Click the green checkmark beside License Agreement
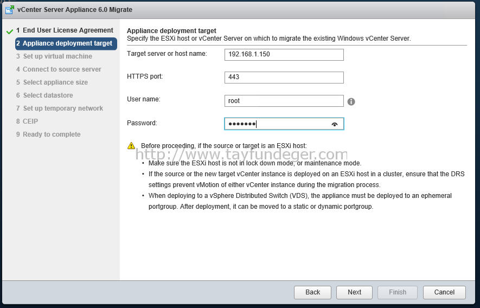This screenshot has height=308, width=480. point(10,31)
